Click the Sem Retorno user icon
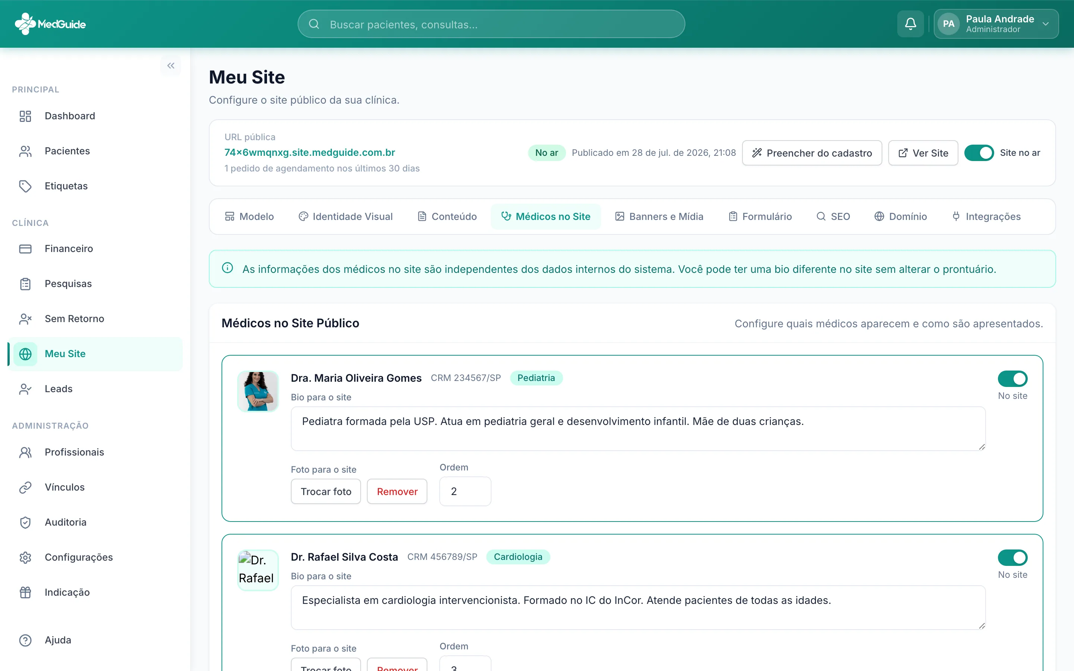This screenshot has width=1074, height=671. point(25,319)
